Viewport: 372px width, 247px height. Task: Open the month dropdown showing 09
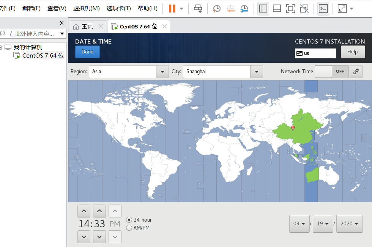pyautogui.click(x=299, y=224)
